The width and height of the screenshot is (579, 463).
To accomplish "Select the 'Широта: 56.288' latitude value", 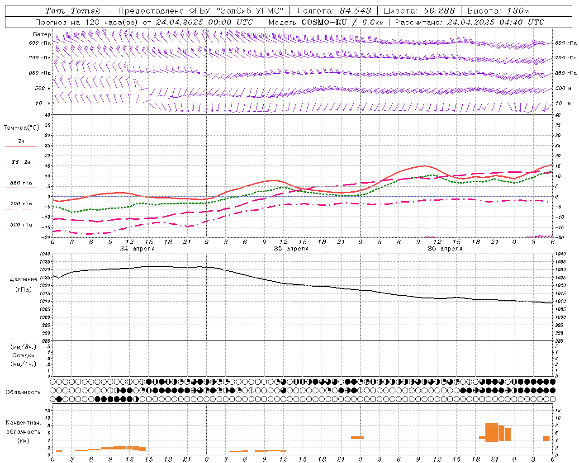I will pos(419,11).
